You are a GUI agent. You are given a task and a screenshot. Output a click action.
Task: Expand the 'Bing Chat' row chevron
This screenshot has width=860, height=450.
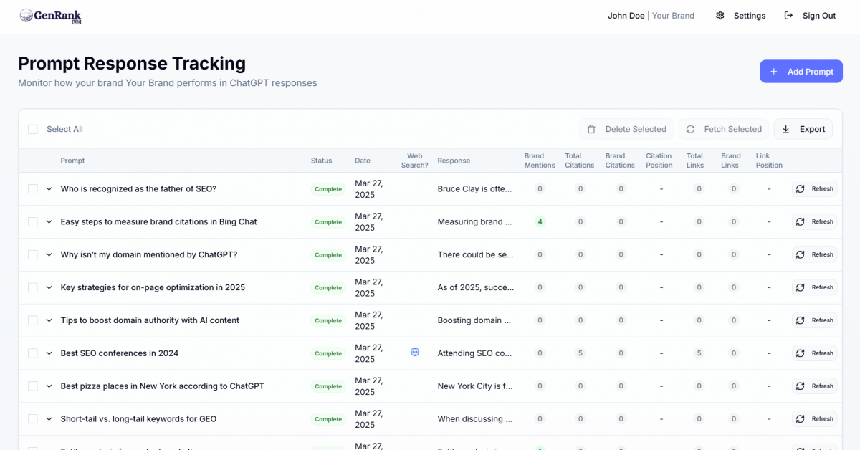click(x=49, y=222)
